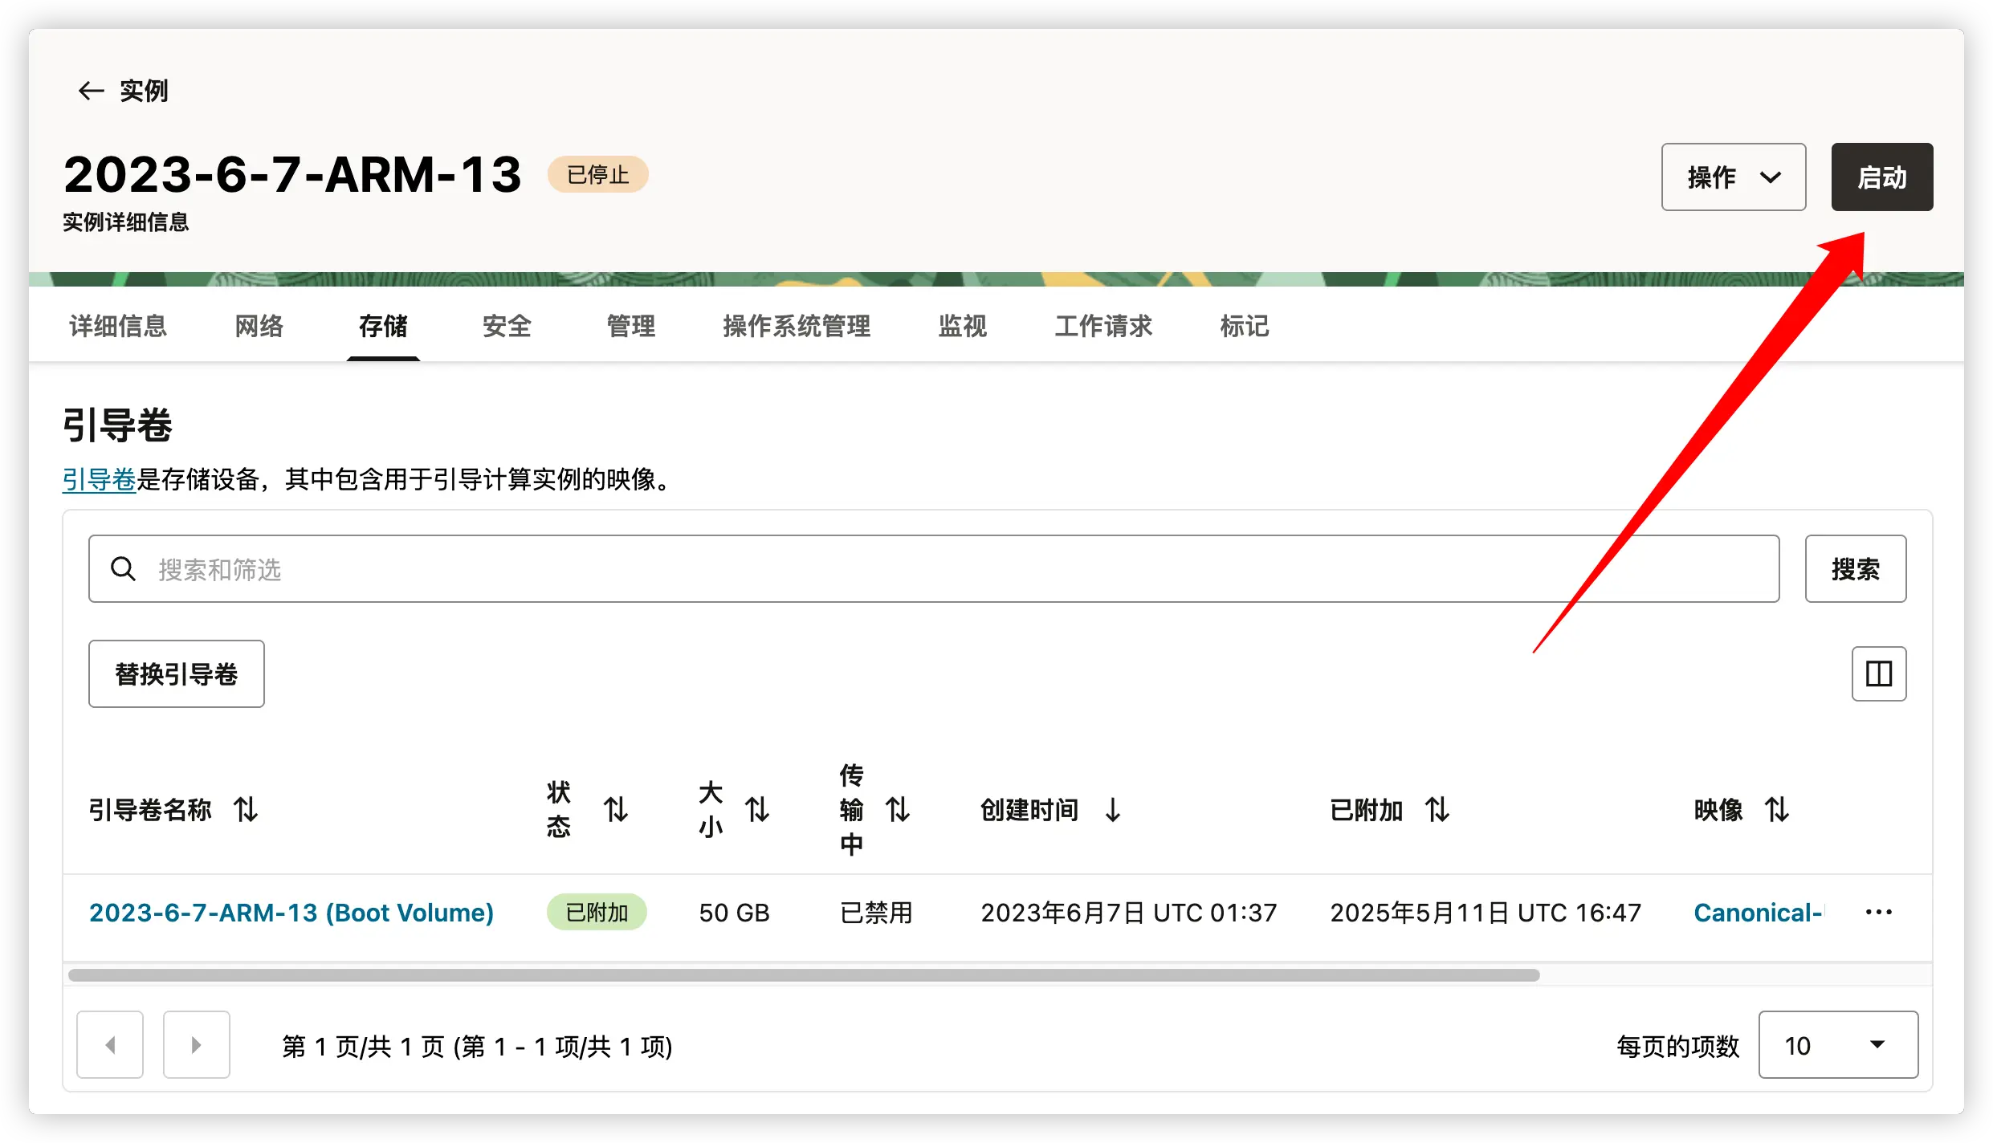Image resolution: width=1993 pixels, height=1143 pixels.
Task: Open the 2023-6-7-ARM-13 Boot Volume link
Action: pyautogui.click(x=291, y=912)
